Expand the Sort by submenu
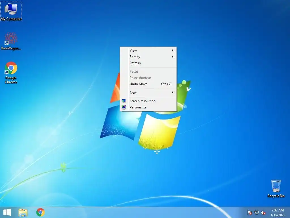The image size is (290, 218). click(x=148, y=57)
